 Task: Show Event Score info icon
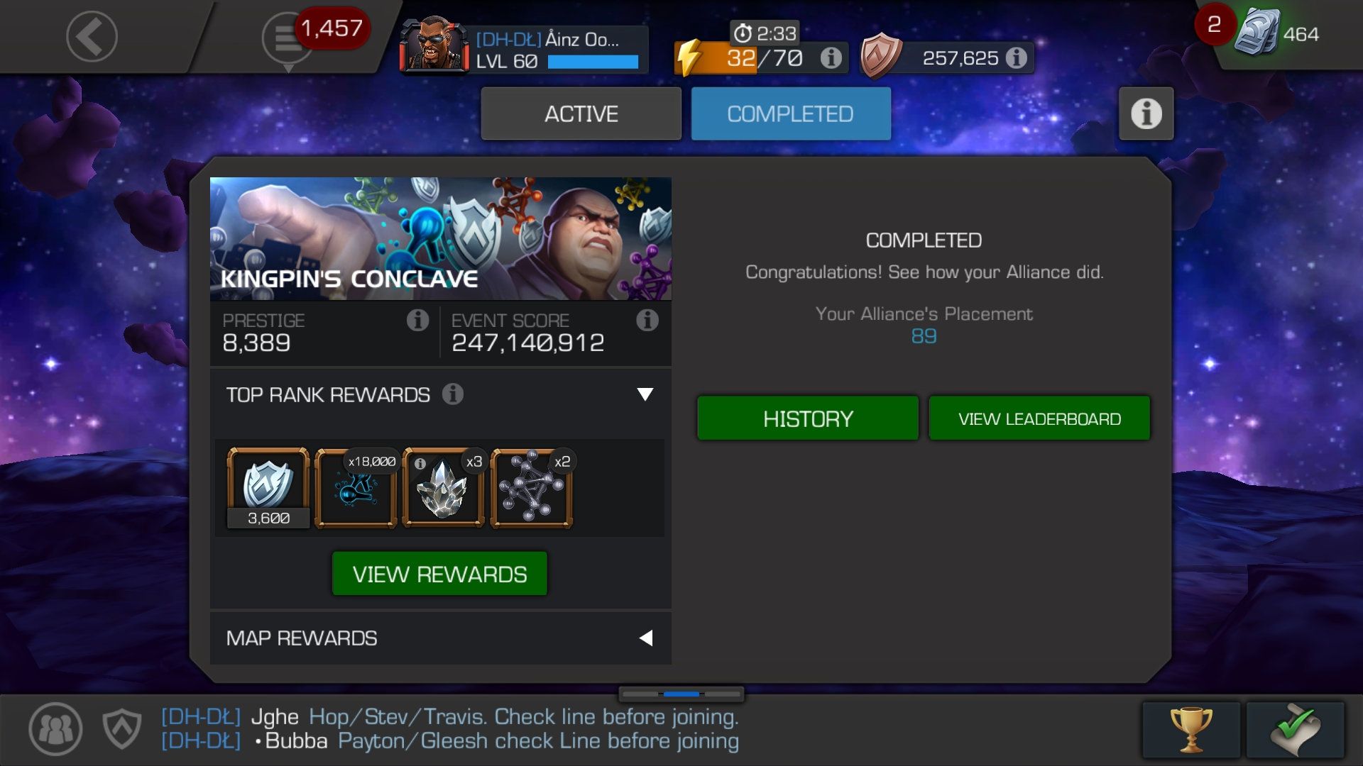(x=647, y=321)
